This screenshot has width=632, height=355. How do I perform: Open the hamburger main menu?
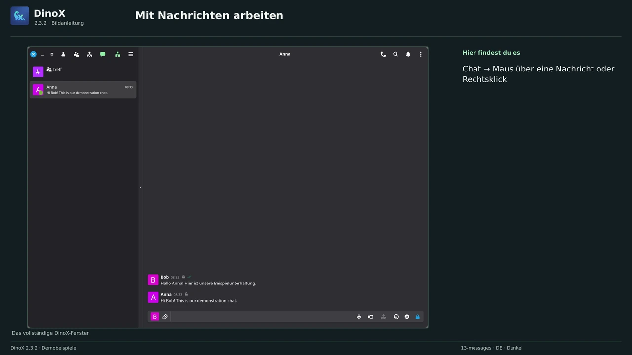[x=131, y=54]
